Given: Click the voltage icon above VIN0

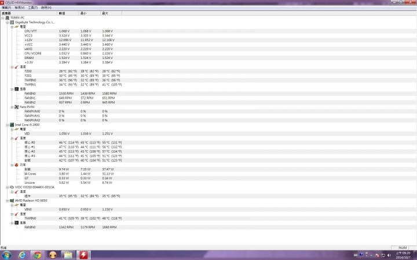Looking at the screenshot, I should coord(16,205).
